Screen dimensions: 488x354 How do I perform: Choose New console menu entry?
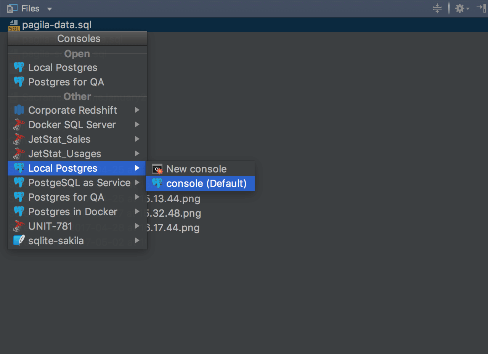tap(196, 169)
